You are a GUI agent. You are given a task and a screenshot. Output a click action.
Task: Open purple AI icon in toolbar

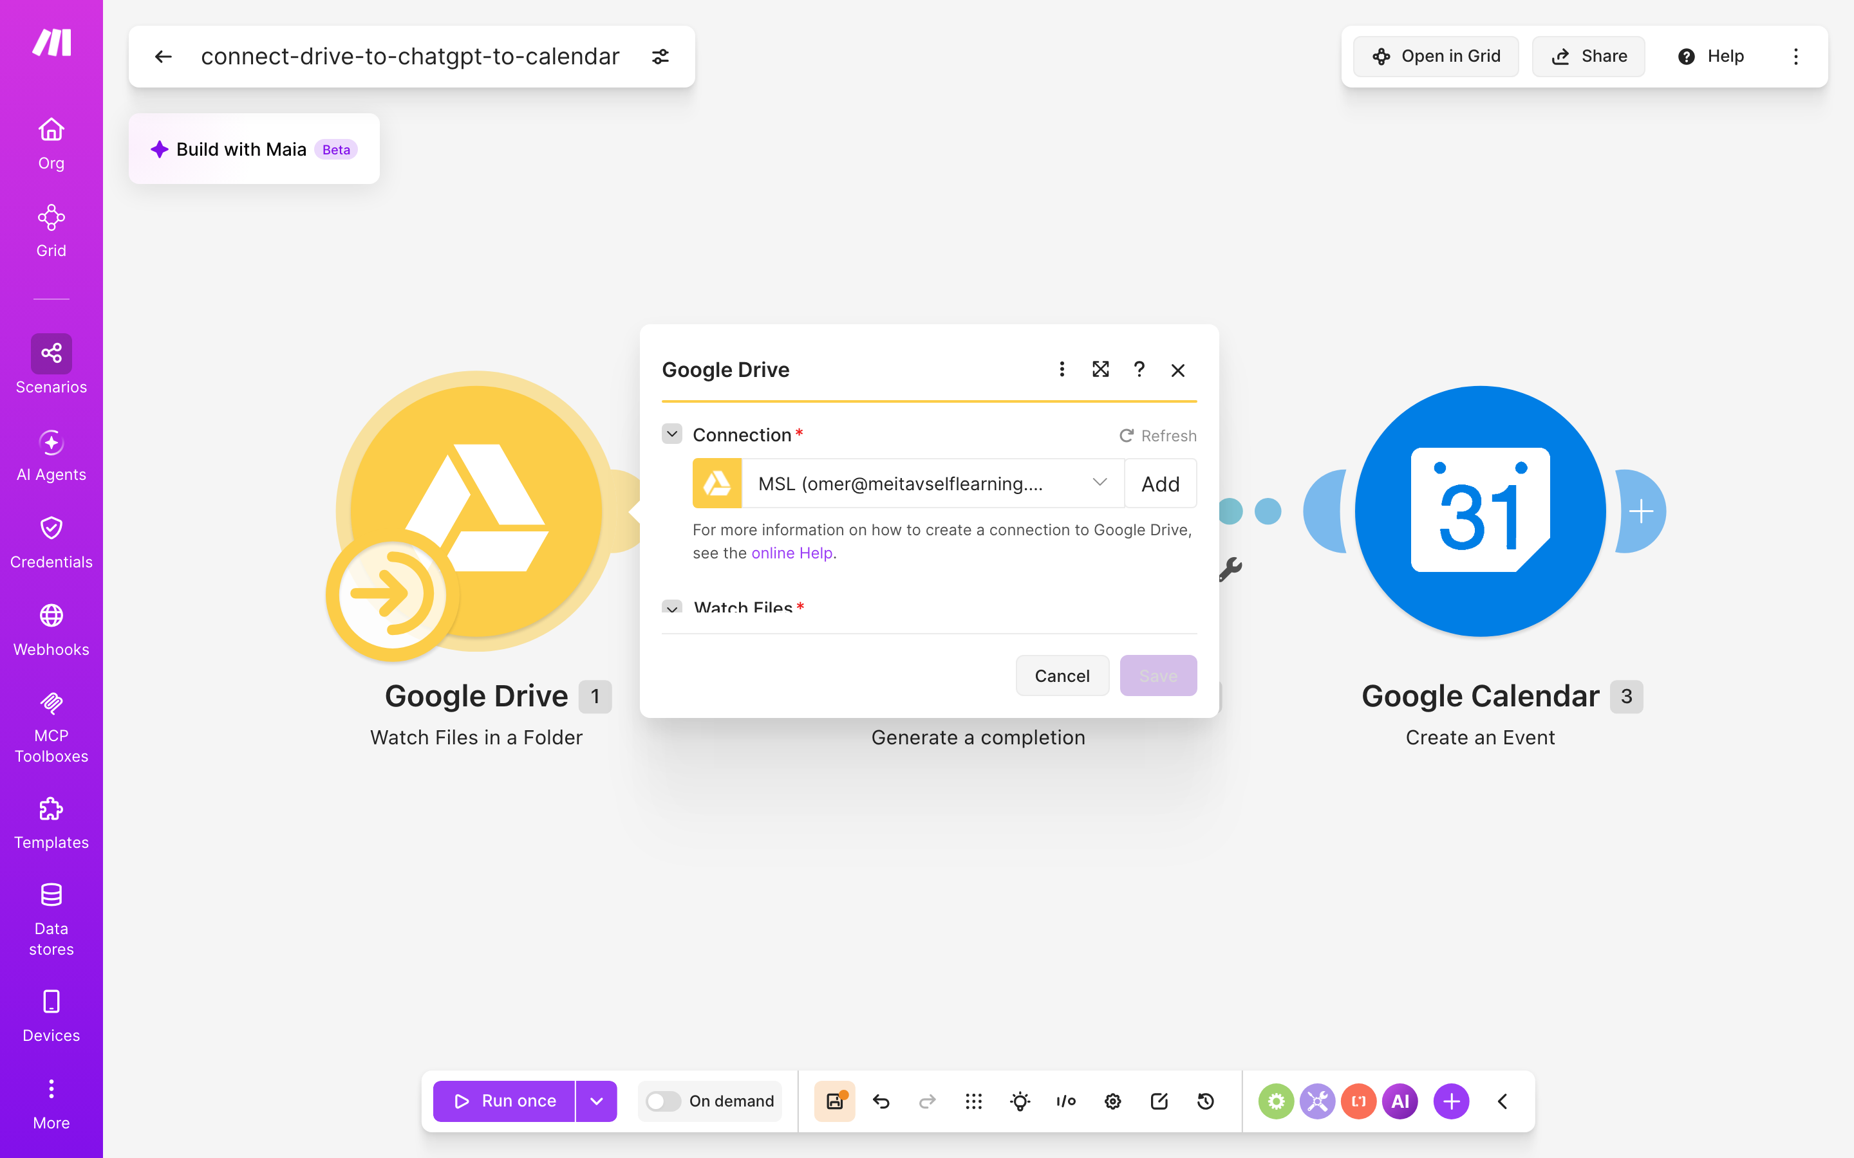tap(1400, 1101)
